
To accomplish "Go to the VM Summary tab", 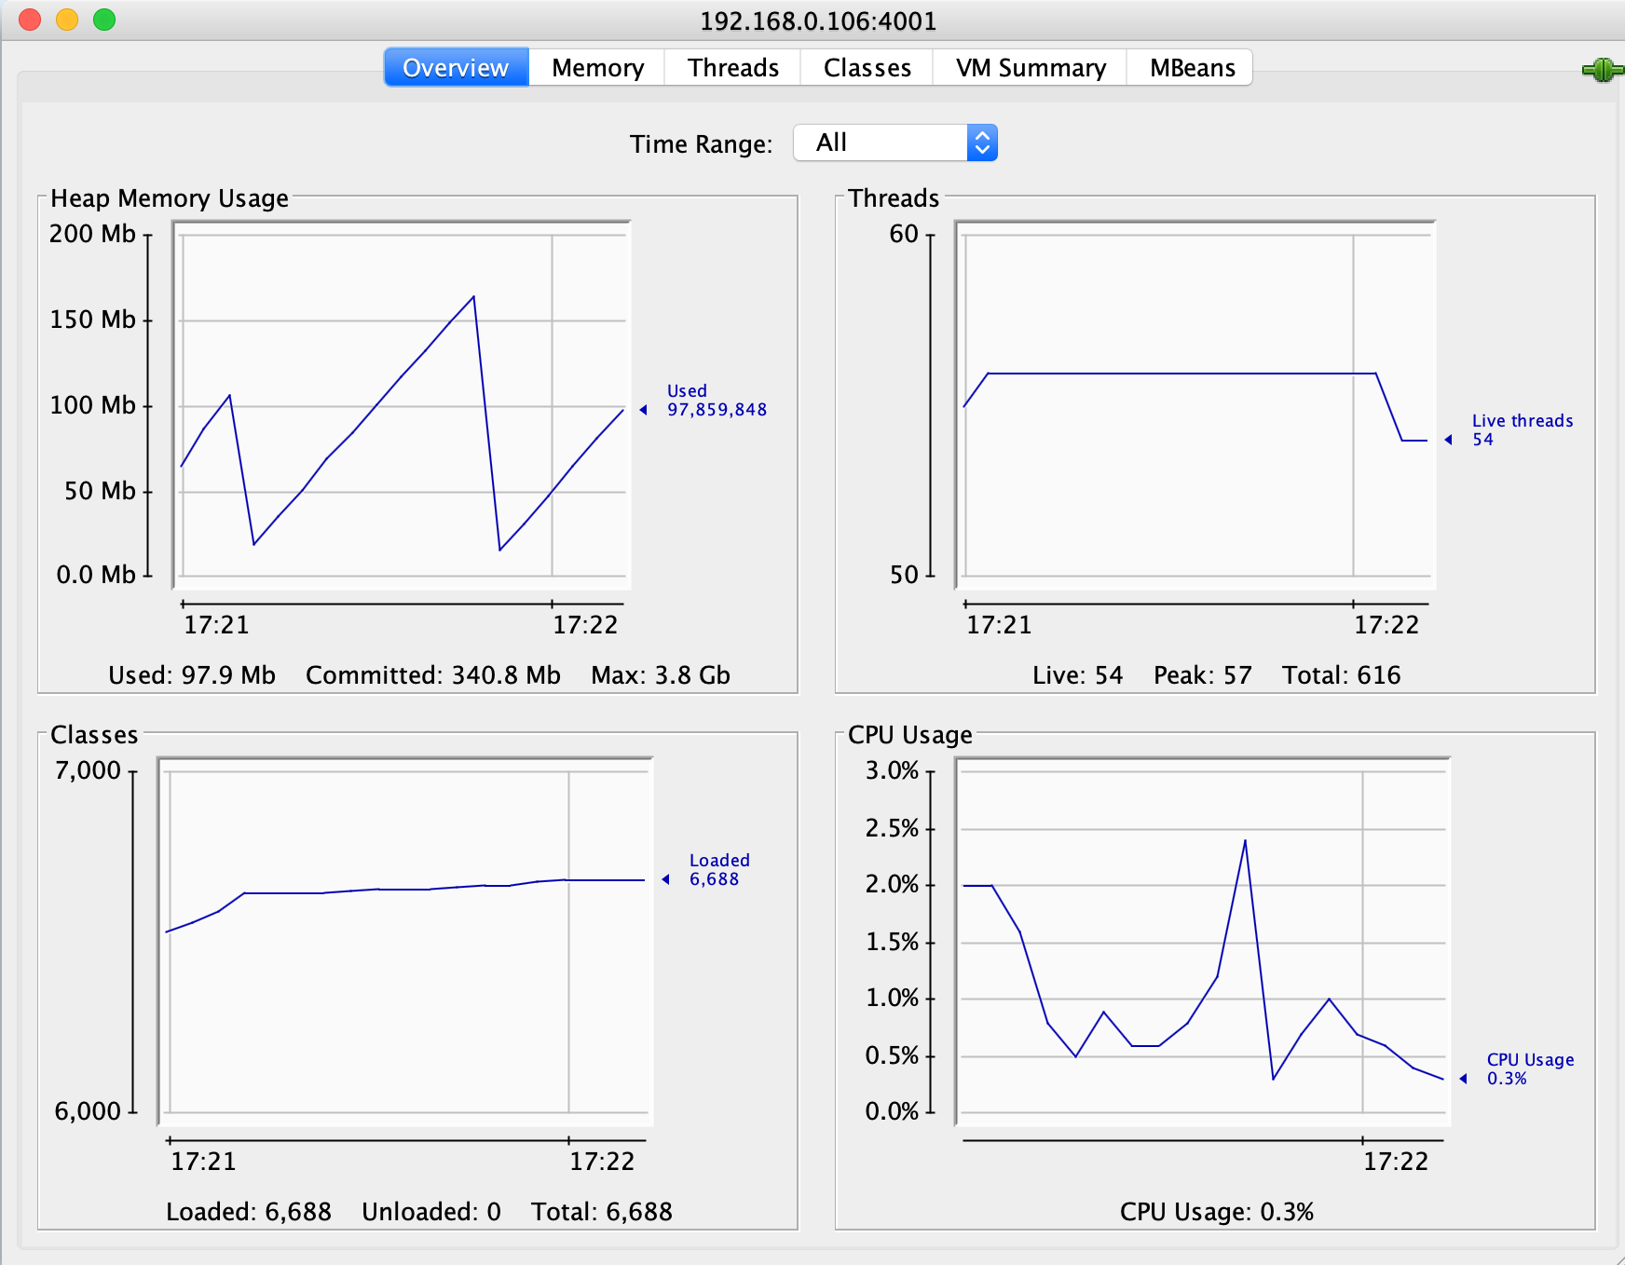I will [1030, 68].
